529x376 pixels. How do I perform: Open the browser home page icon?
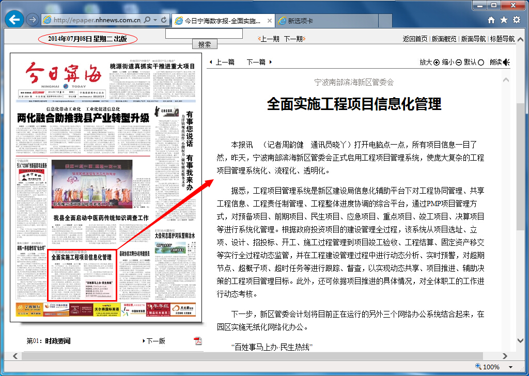(491, 20)
